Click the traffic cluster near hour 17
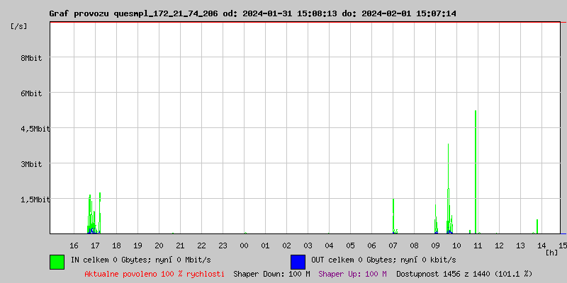 point(94,213)
